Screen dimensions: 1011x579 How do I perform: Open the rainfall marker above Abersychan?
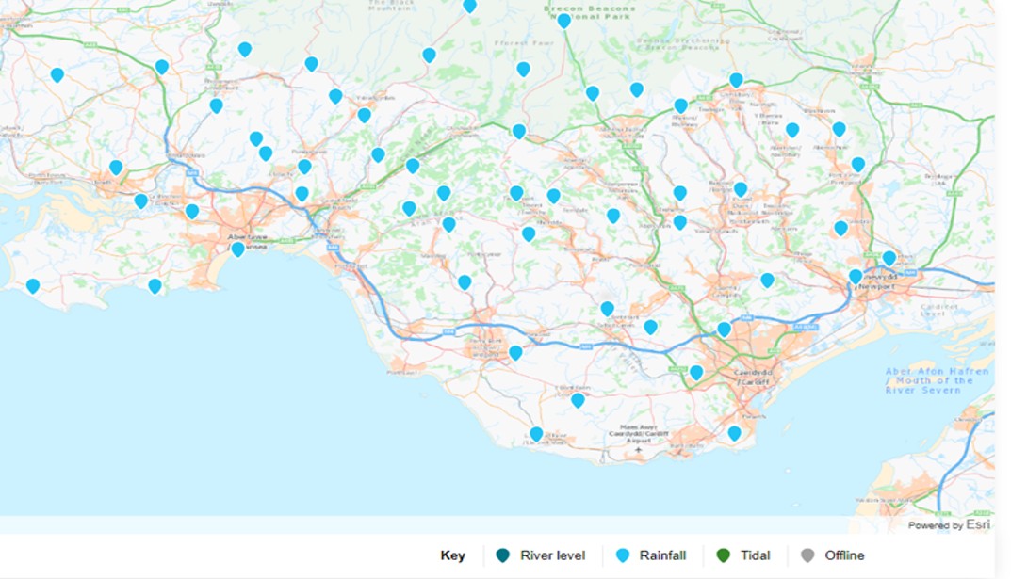(839, 130)
